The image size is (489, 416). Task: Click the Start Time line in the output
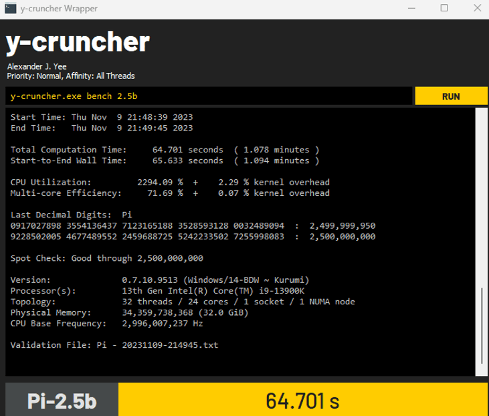[x=102, y=117]
